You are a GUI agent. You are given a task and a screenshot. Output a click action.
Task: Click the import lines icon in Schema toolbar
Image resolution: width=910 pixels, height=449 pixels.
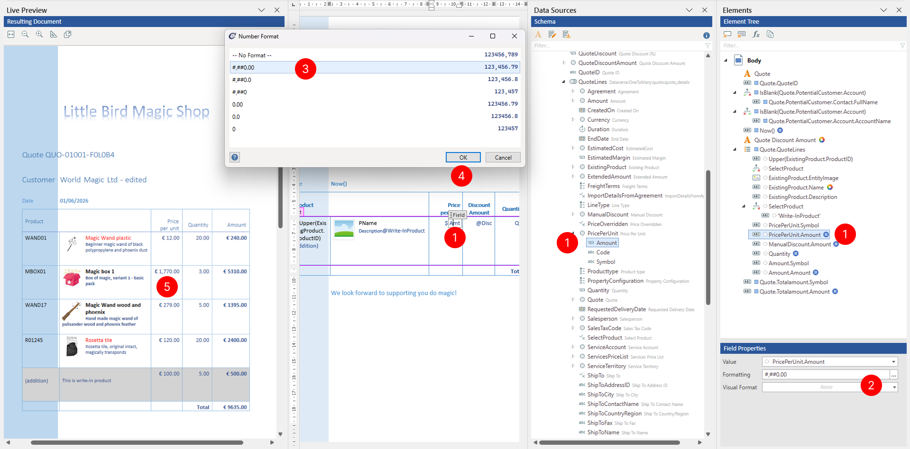(x=566, y=34)
